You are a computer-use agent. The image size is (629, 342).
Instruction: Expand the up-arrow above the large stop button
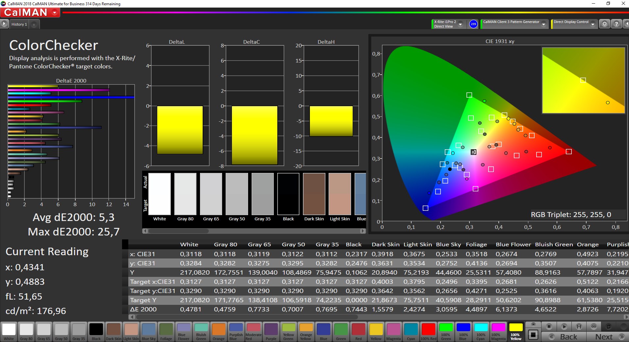(x=533, y=324)
